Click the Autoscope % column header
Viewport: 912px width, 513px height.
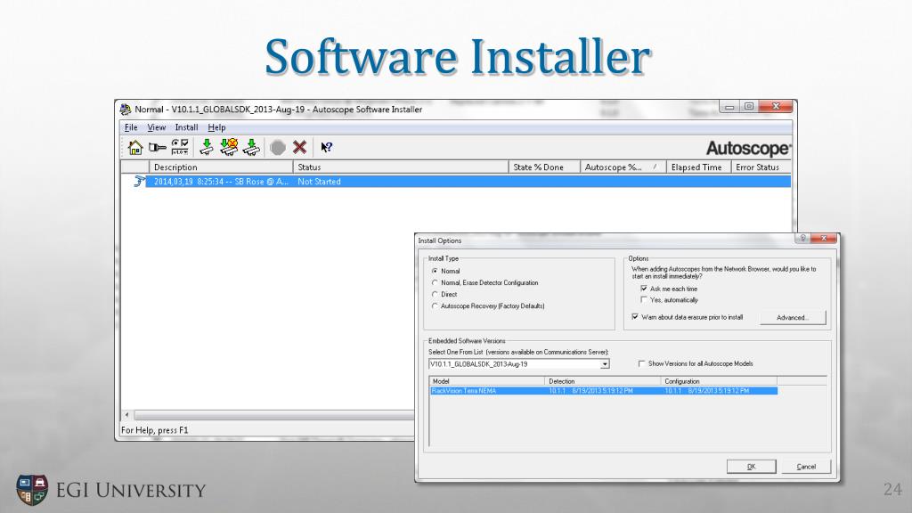[623, 167]
